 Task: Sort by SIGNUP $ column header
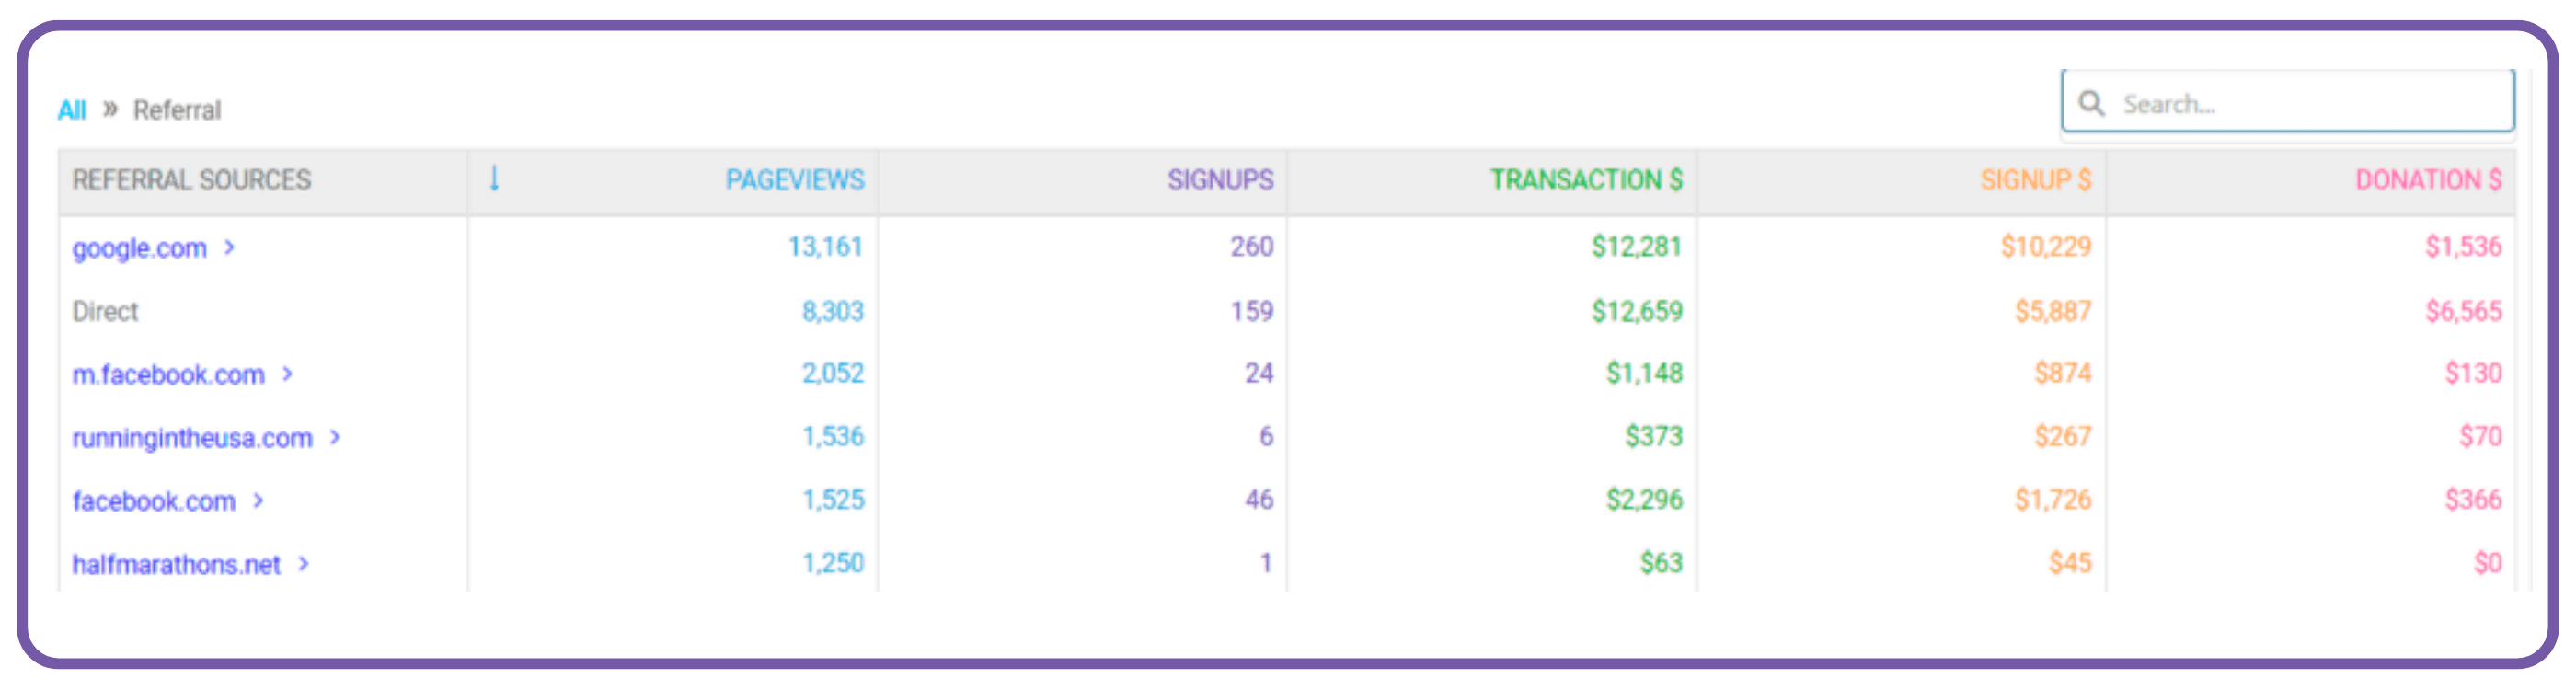2035,180
